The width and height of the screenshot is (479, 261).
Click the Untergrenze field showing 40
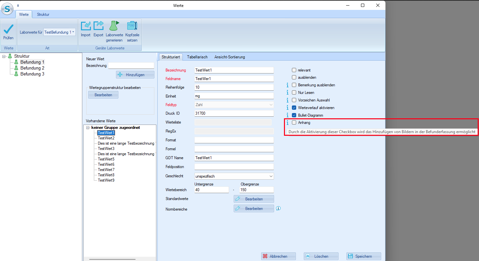212,190
